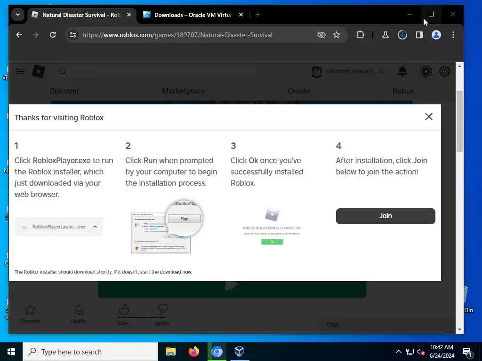
Task: Click the scrollbar up arrow
Action: pyautogui.click(x=459, y=66)
